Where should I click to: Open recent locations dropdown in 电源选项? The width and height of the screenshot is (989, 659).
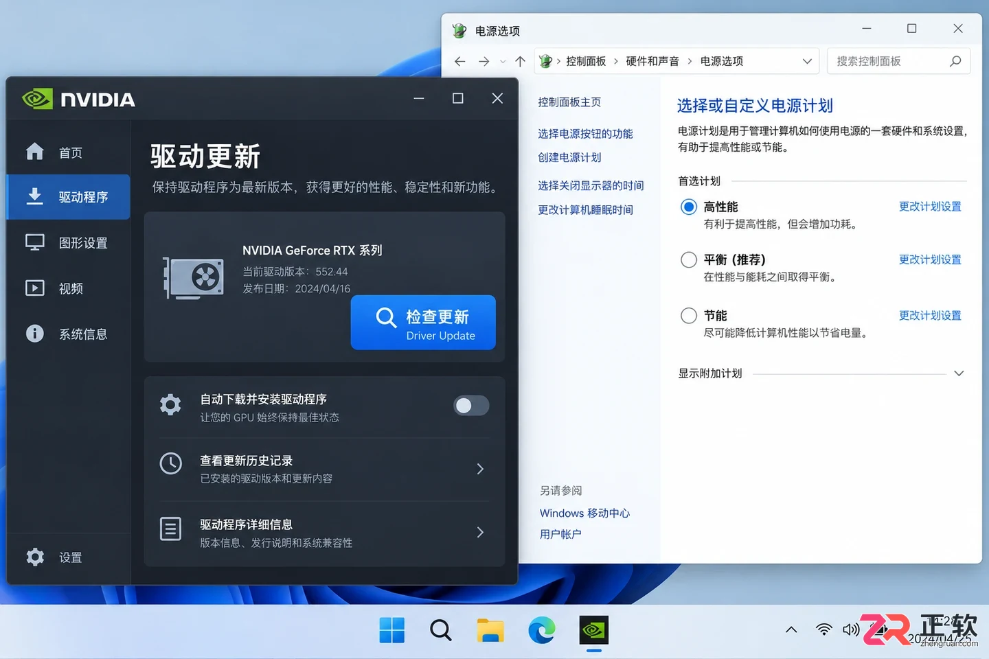[x=503, y=61]
